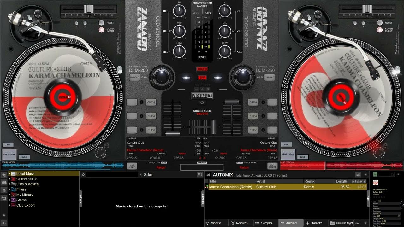The width and height of the screenshot is (404, 227).
Task: Toggle the right deck LOW KILL
Action: [x=239, y=52]
